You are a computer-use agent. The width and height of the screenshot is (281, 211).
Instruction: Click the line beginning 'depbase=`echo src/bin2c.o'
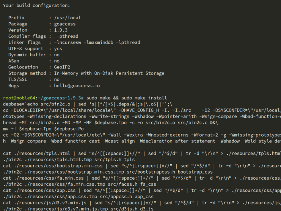coord(87,104)
